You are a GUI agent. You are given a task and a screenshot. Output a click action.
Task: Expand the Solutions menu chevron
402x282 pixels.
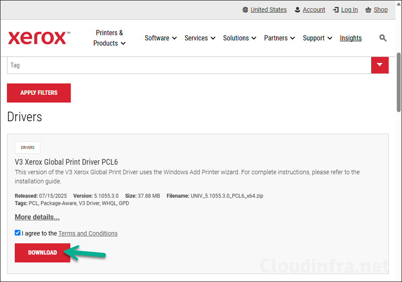(x=254, y=38)
